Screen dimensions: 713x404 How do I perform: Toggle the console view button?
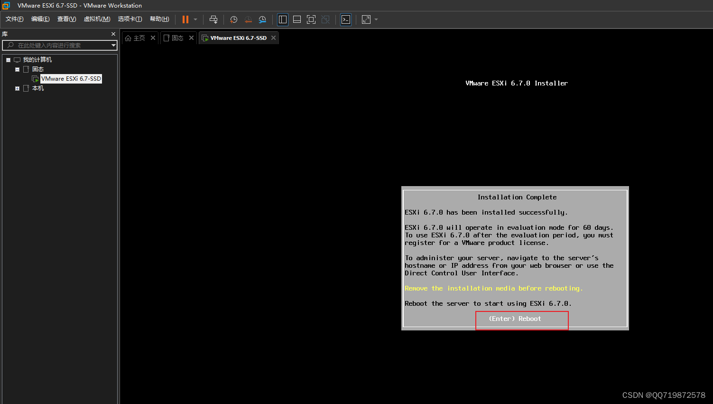click(x=346, y=19)
